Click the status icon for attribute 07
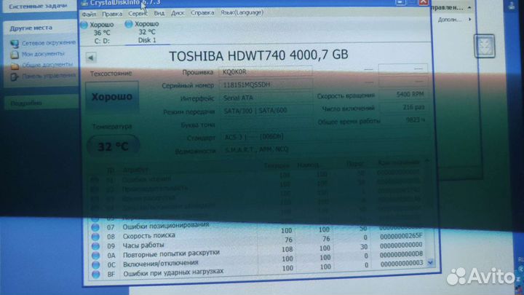The height and width of the screenshot is (295, 524). (95, 227)
